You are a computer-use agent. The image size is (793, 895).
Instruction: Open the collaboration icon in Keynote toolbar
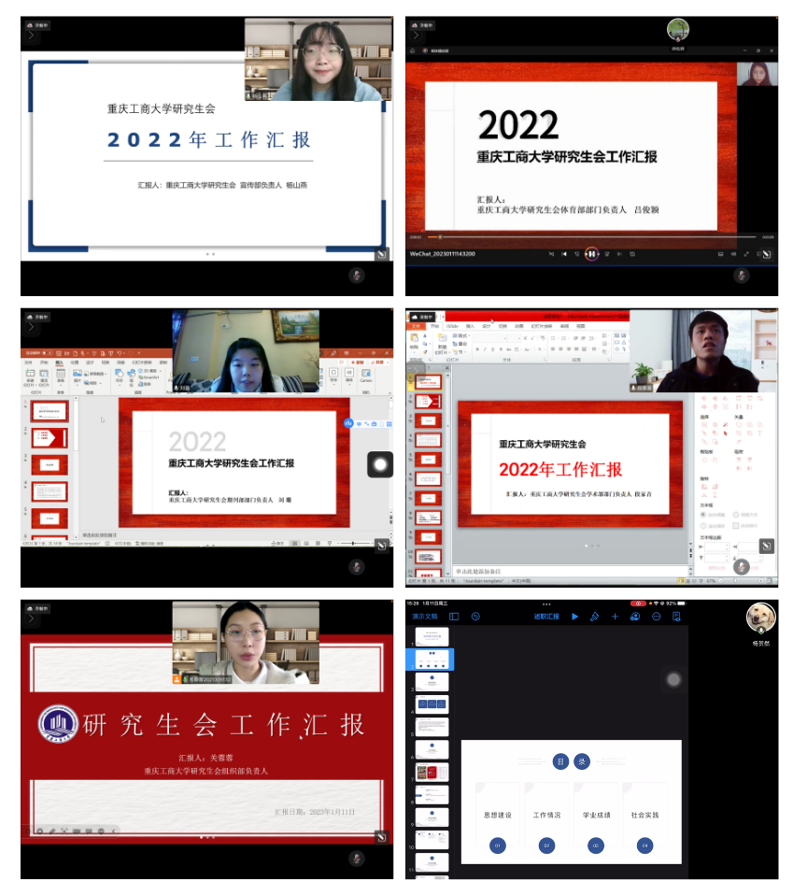click(635, 617)
